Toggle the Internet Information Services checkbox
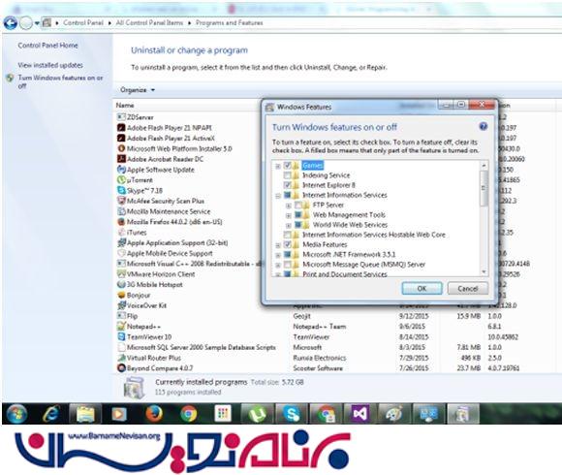This screenshot has height=475, width=562. click(287, 195)
